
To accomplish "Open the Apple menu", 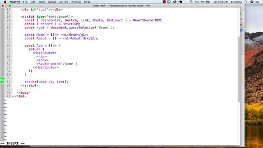I will (5, 2).
